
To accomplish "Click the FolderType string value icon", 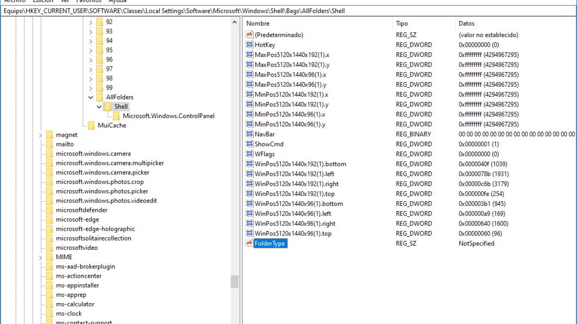I will 249,243.
